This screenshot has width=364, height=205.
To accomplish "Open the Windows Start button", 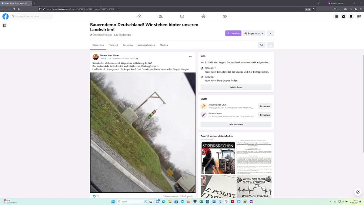I will [x=113, y=202].
